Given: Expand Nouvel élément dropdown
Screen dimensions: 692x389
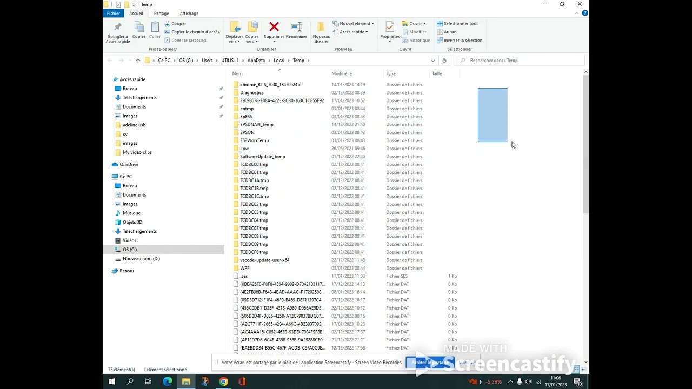Looking at the screenshot, I should 354,24.
